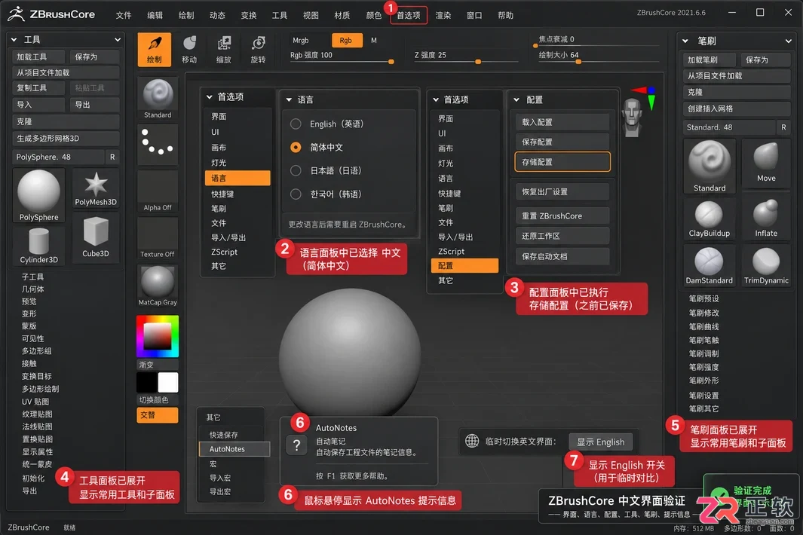Select AutoNotes in the 其它 list
Screen dimensions: 803x535
click(x=234, y=449)
